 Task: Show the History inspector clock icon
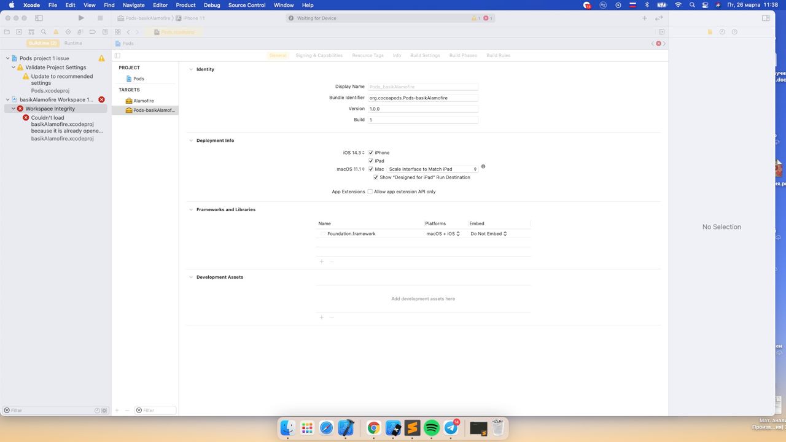(x=722, y=32)
